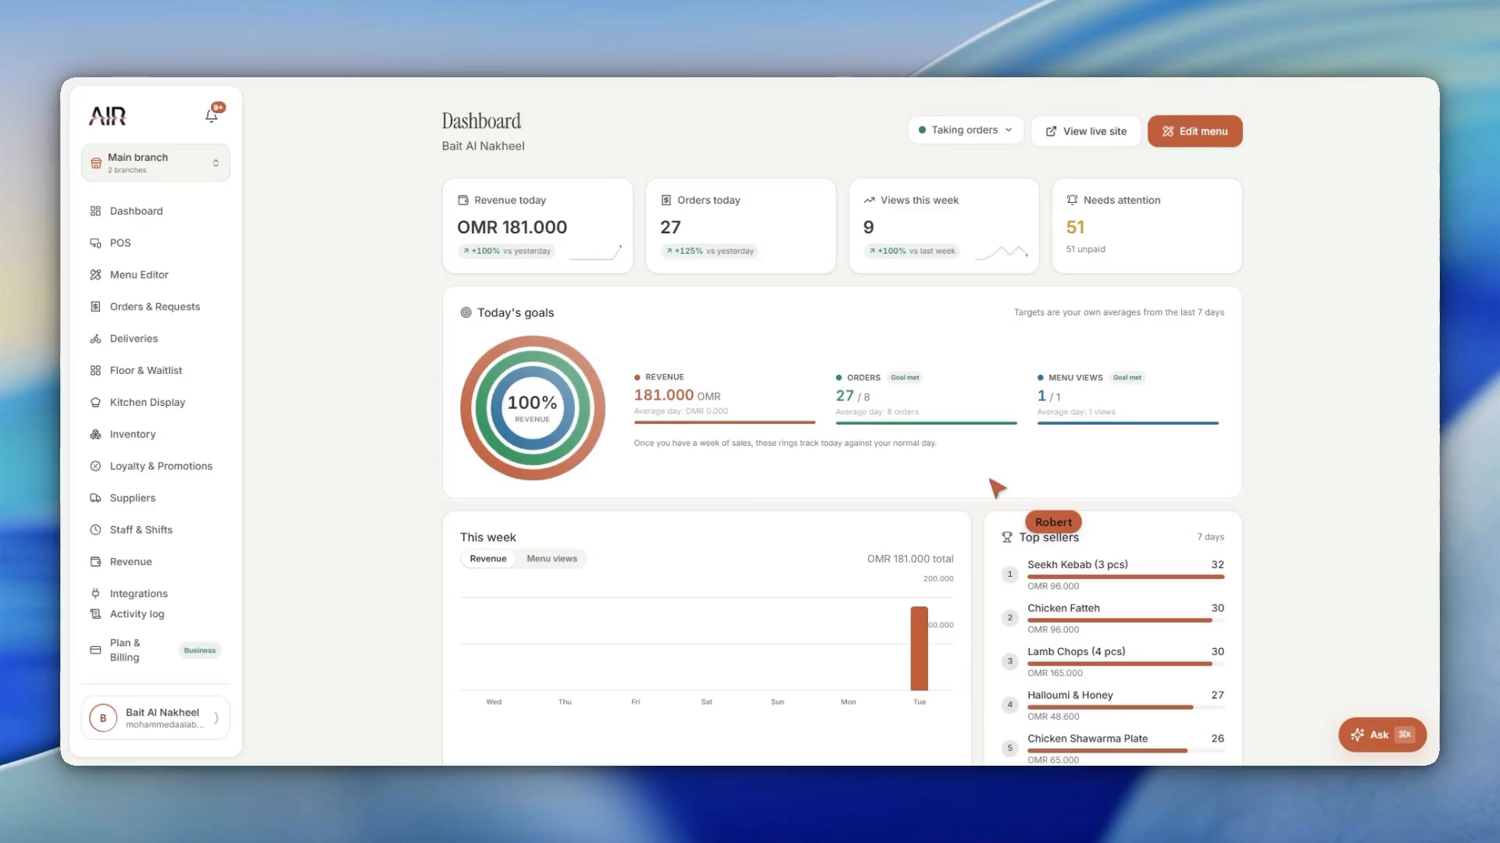The width and height of the screenshot is (1500, 843).
Task: Click the POS sidebar icon
Action: pos(95,243)
